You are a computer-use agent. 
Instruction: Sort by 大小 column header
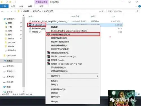(113, 17)
